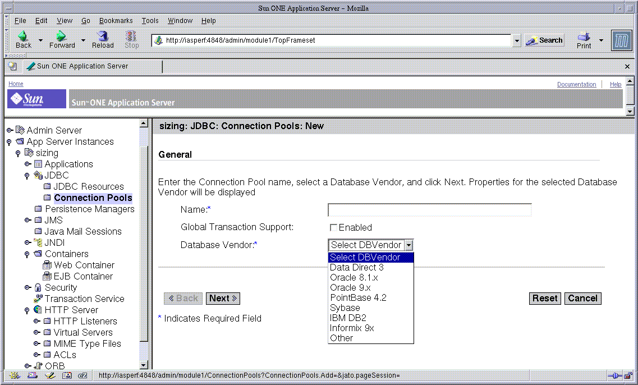Click the tree pane scrollbar up arrow
638x385 pixels.
coord(143,123)
